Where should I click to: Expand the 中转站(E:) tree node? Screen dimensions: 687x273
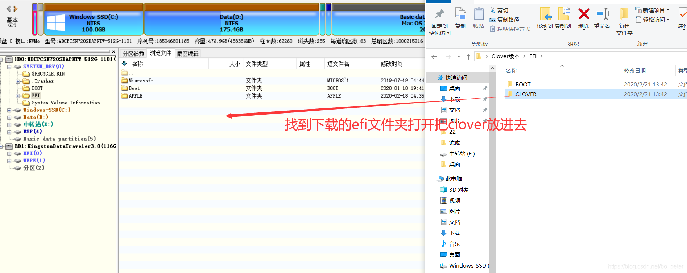9,125
